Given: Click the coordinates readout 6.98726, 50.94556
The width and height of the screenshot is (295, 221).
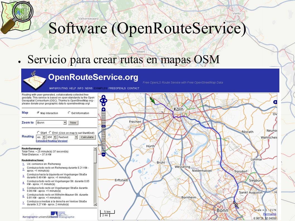Looking at the screenshot, I should click(x=265, y=218).
